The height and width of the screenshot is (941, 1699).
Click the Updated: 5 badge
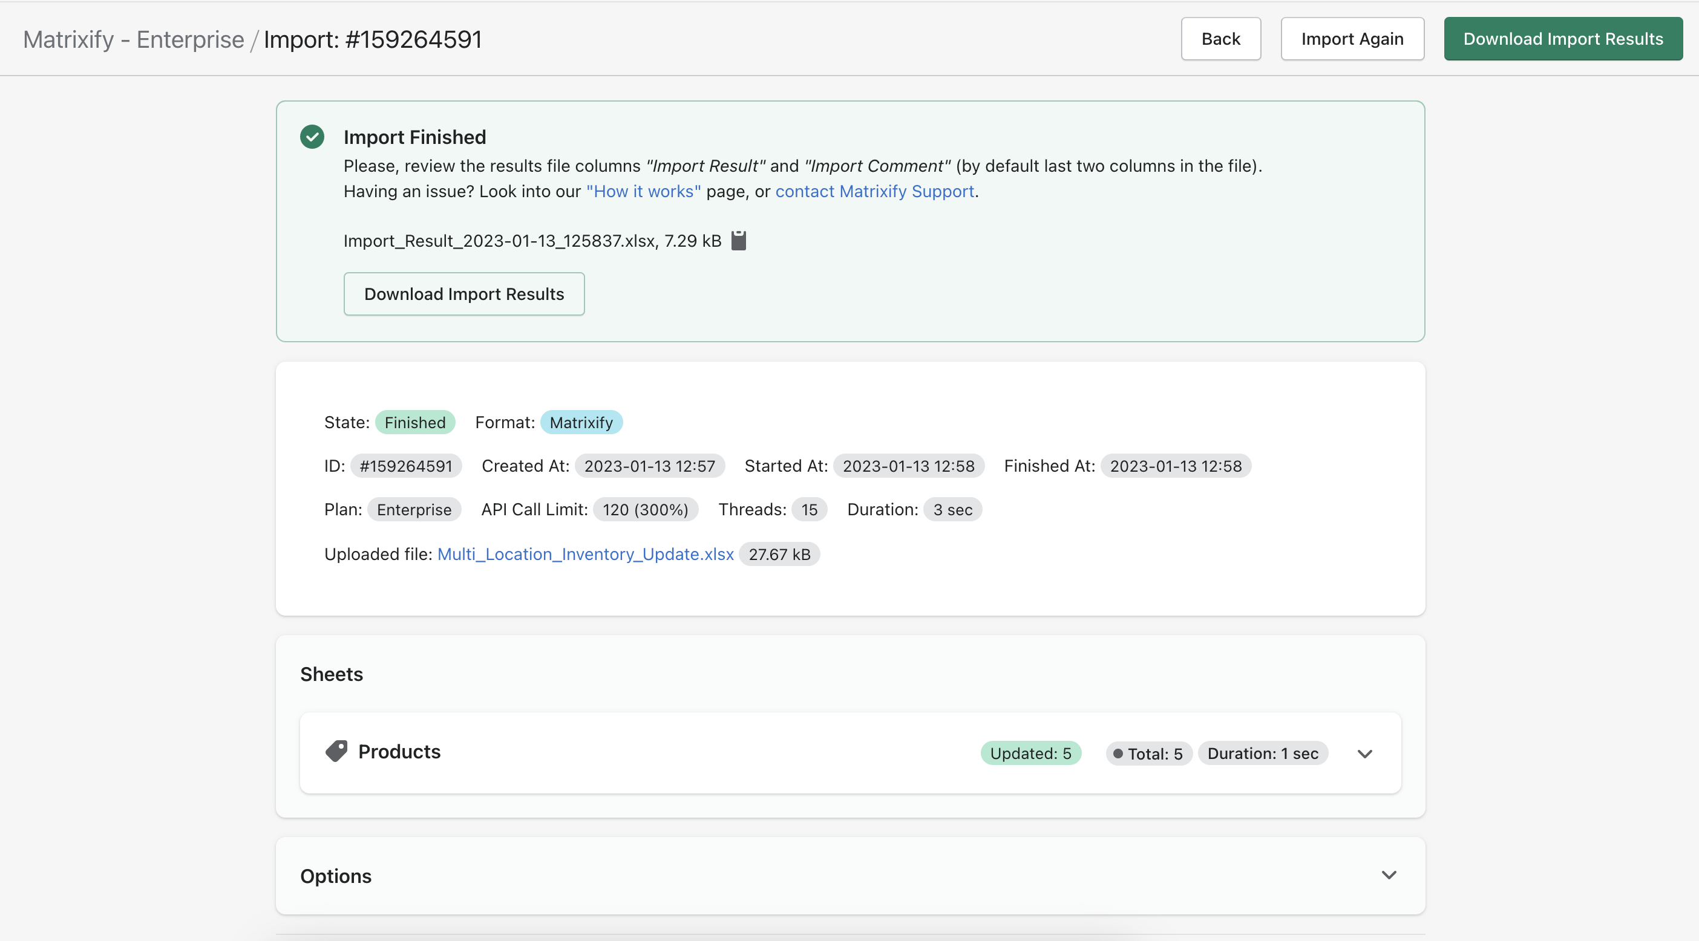[1030, 753]
